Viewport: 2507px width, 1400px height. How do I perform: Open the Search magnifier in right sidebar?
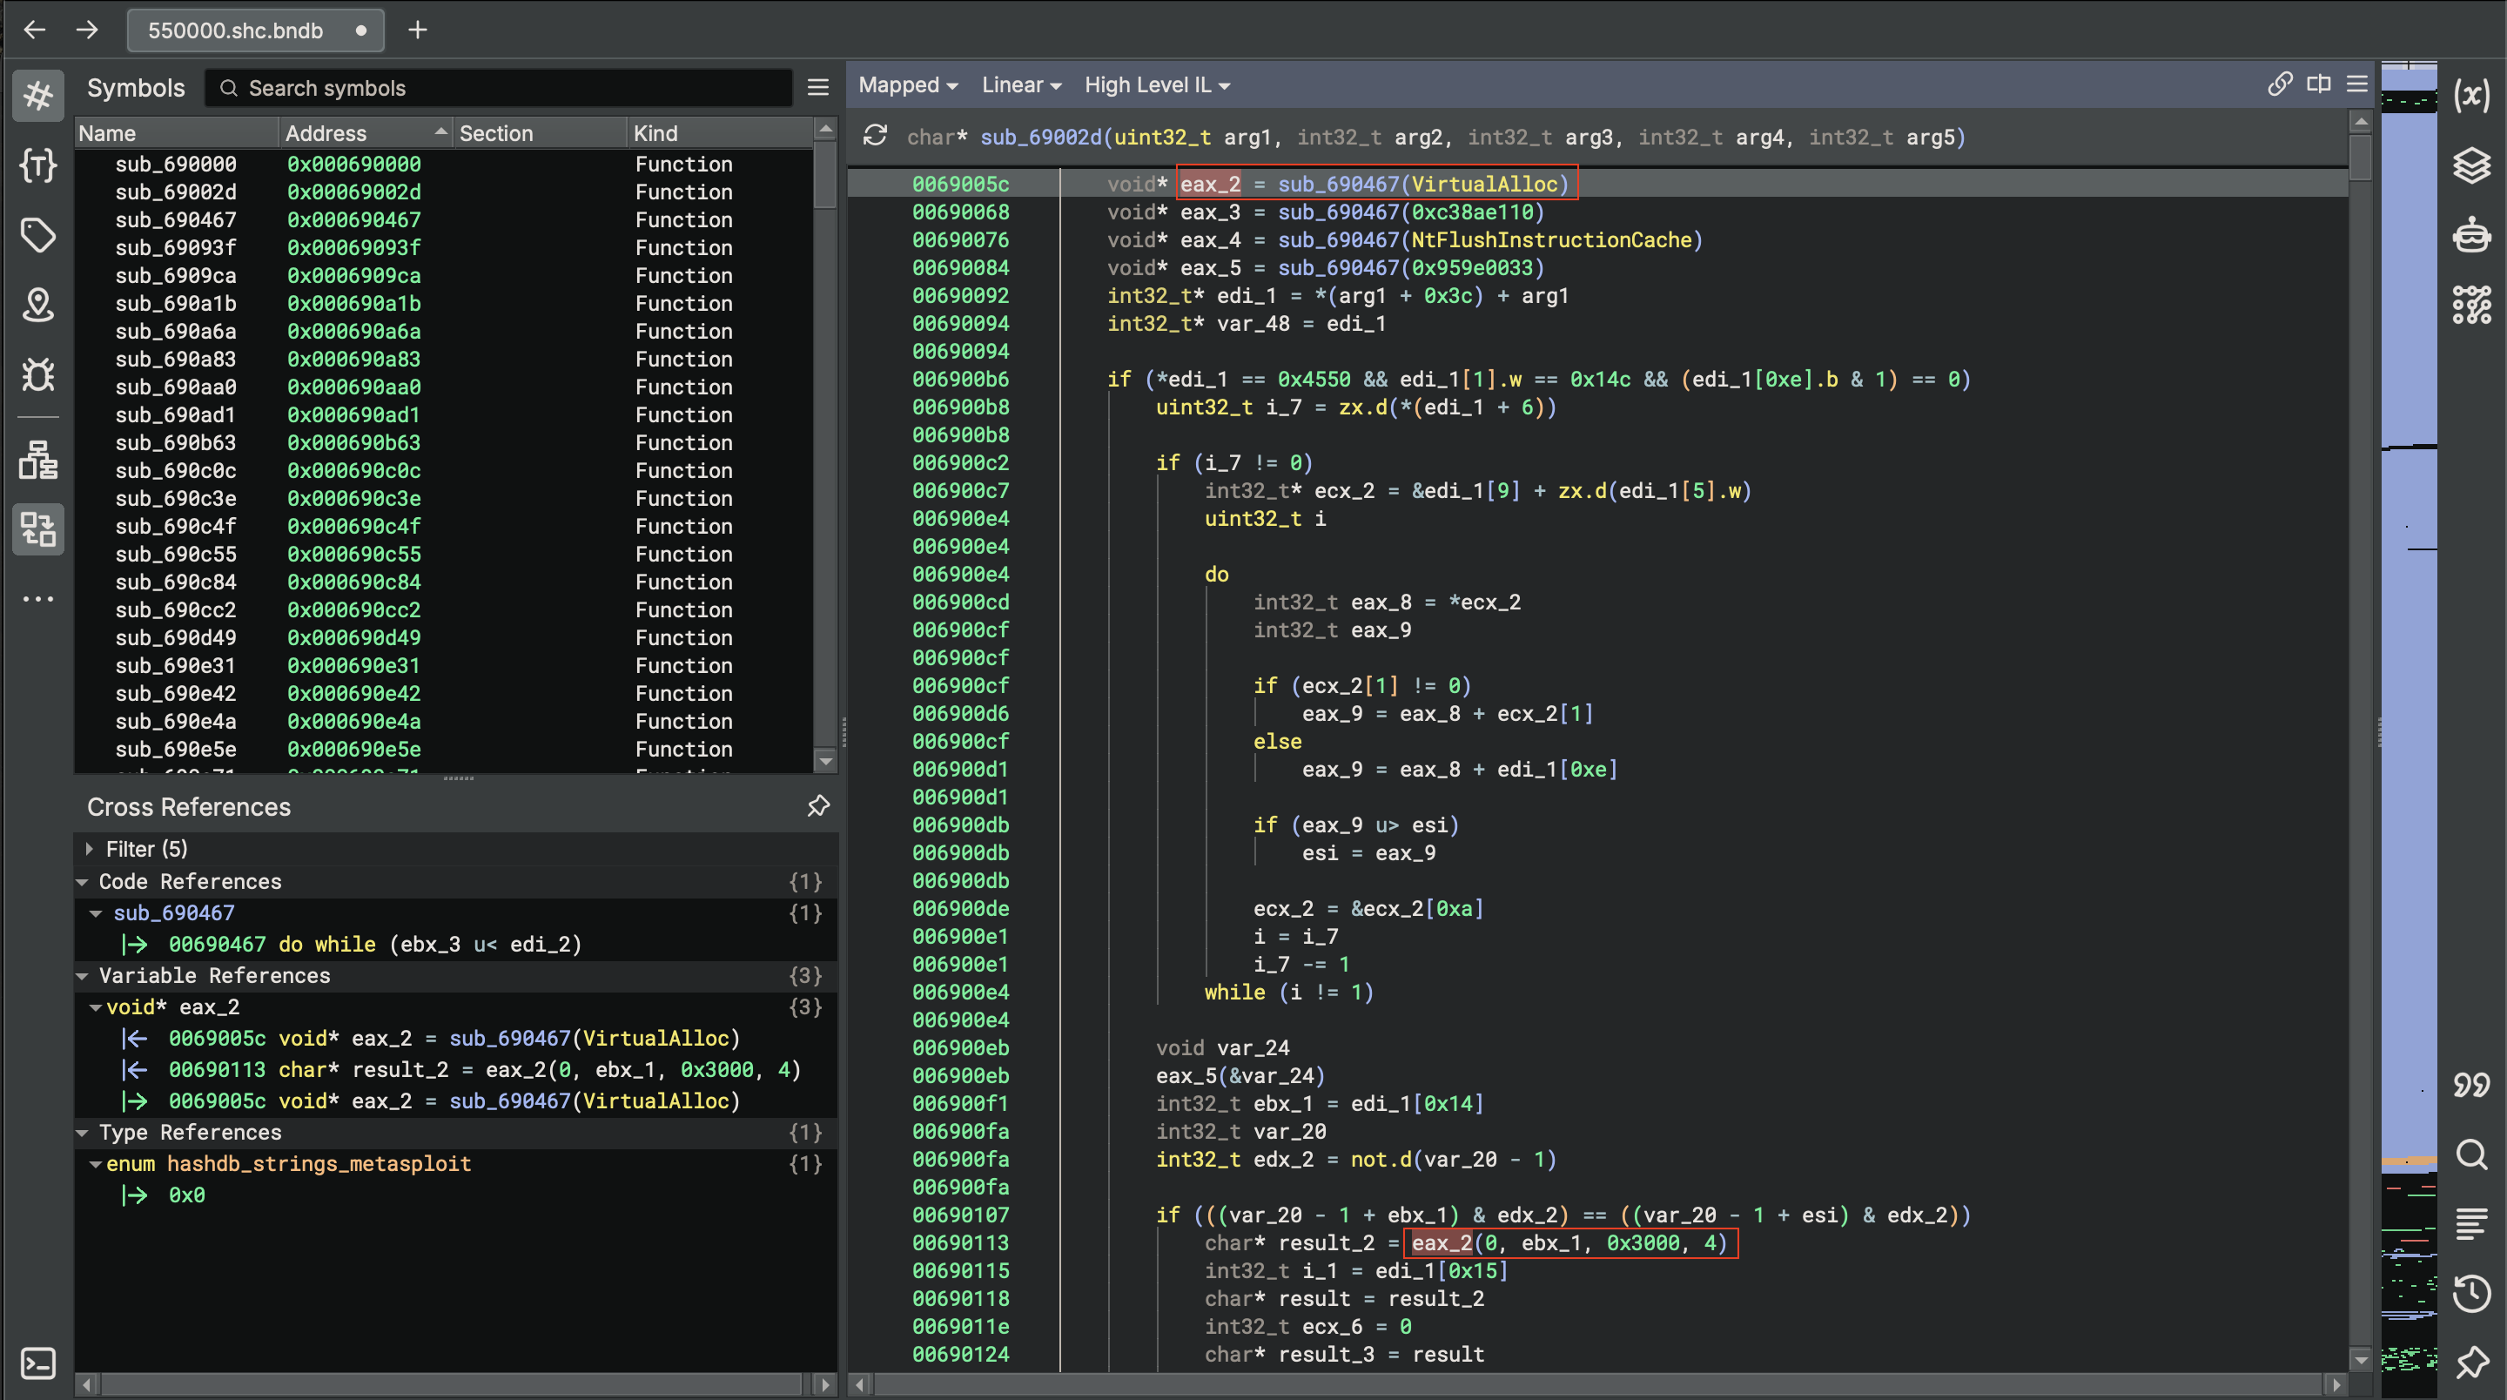click(x=2471, y=1154)
